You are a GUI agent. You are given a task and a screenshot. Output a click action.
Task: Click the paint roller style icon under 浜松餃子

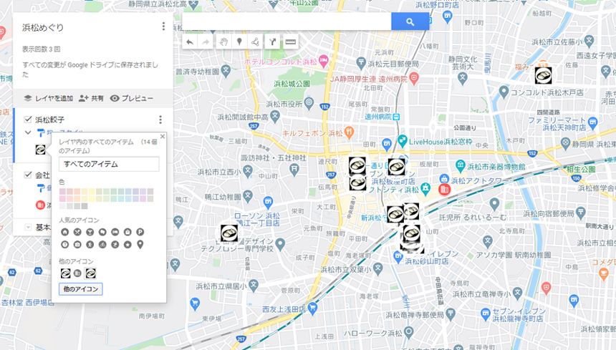click(x=40, y=133)
